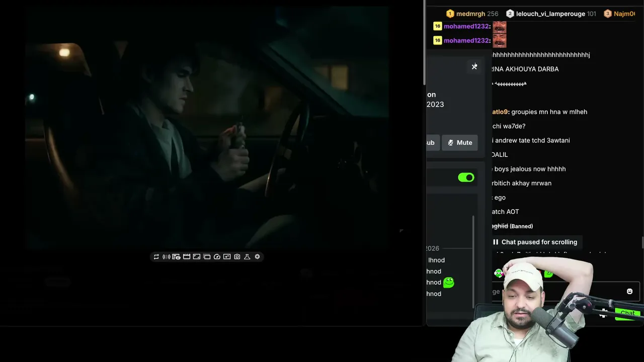Click the "groupies mn hna w mlheh" chat message
Image resolution: width=644 pixels, height=362 pixels.
[x=549, y=112]
